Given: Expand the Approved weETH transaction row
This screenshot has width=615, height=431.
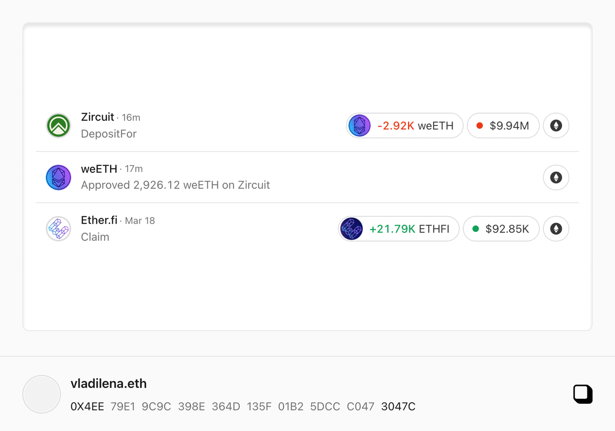Looking at the screenshot, I should tap(176, 185).
